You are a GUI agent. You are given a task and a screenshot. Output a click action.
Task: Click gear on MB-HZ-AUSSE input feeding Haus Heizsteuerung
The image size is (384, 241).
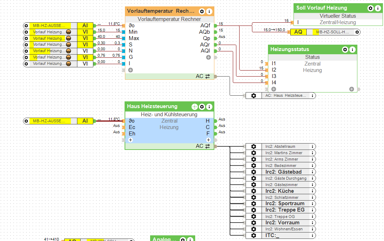tap(26, 121)
